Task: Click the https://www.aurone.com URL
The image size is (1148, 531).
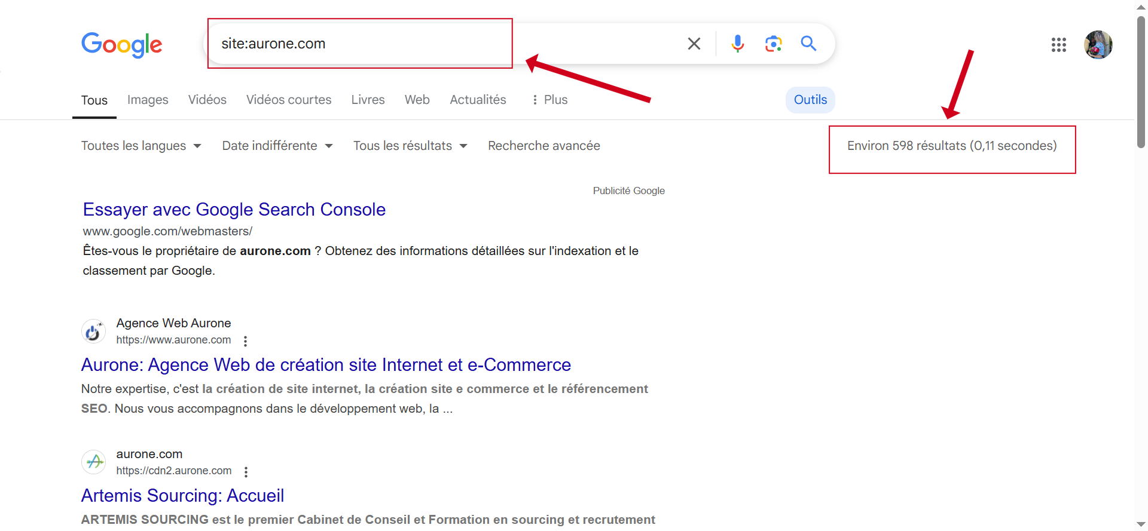Action: (173, 340)
